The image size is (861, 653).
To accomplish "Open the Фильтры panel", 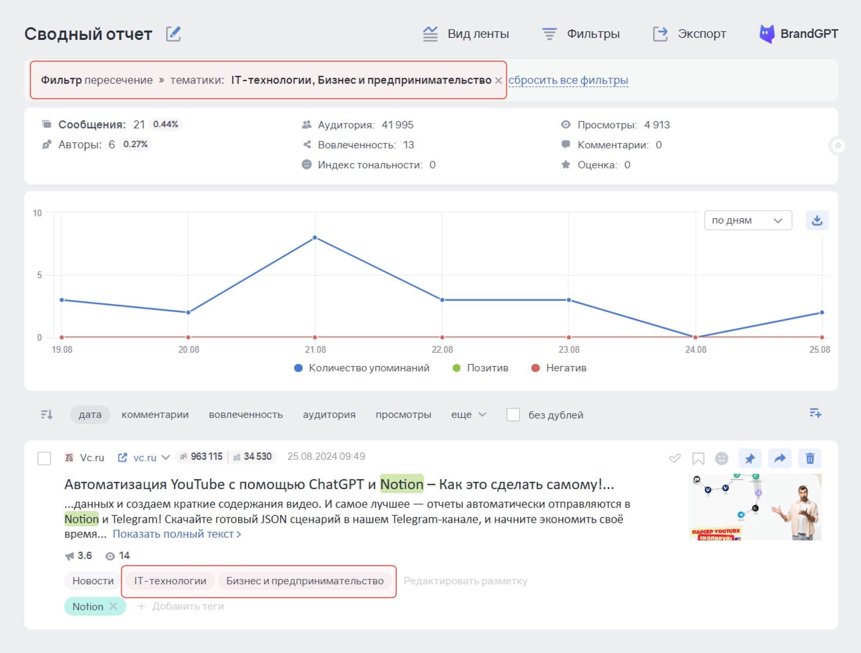I will pyautogui.click(x=581, y=34).
